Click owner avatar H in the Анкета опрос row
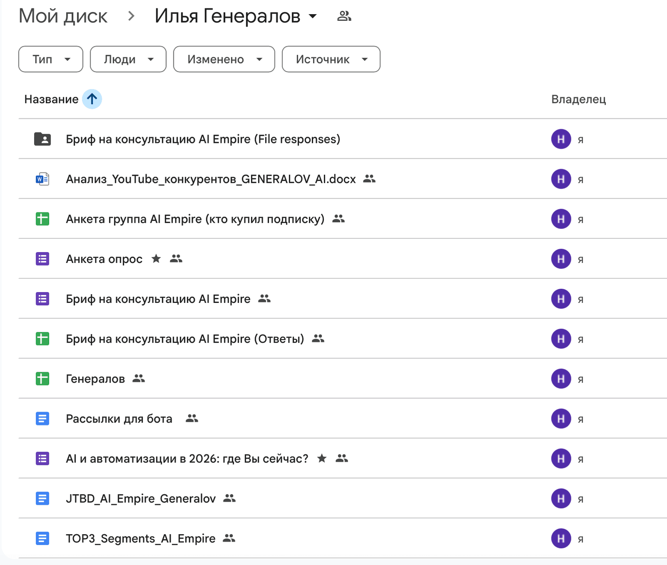Image resolution: width=667 pixels, height=565 pixels. click(x=561, y=259)
